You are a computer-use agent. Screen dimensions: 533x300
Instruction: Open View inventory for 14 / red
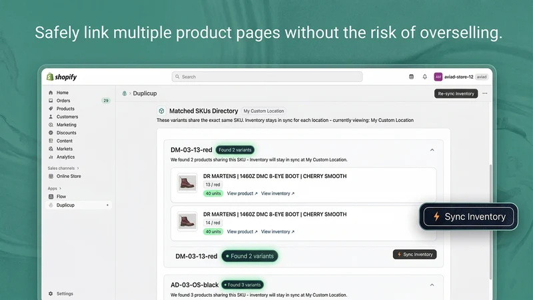[278, 231]
